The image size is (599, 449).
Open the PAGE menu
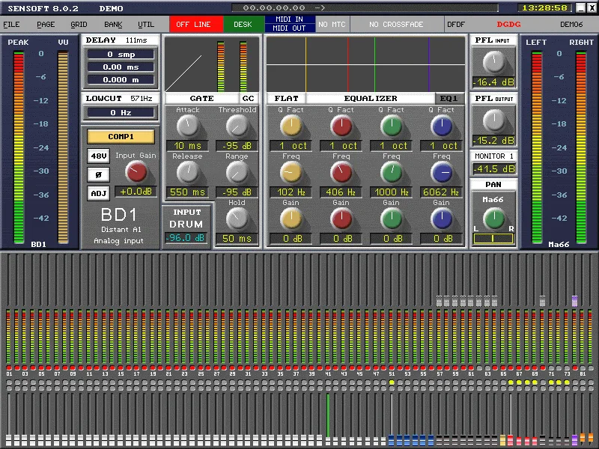[x=46, y=25]
